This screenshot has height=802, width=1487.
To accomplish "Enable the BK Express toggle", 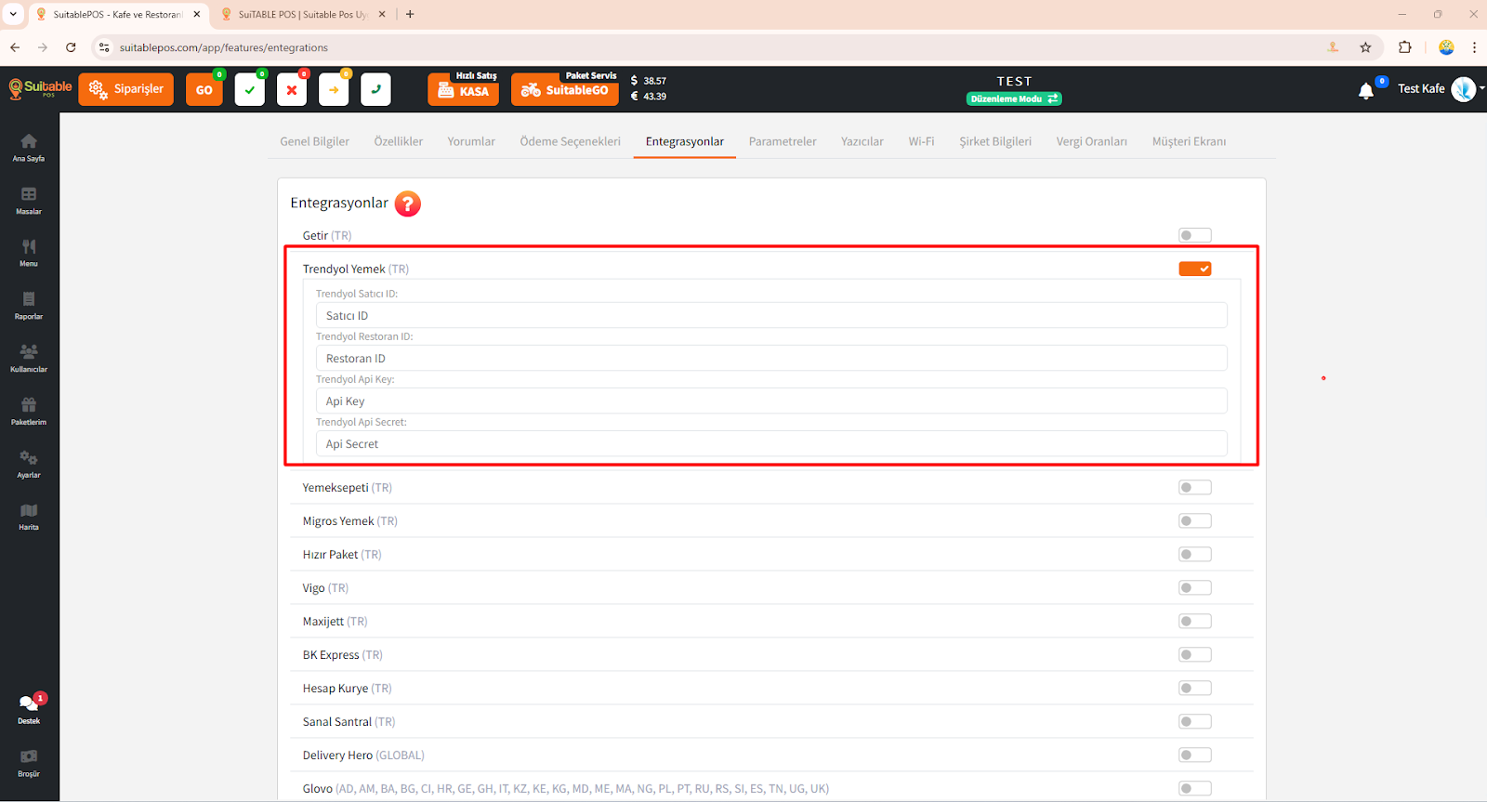I will pyautogui.click(x=1195, y=654).
